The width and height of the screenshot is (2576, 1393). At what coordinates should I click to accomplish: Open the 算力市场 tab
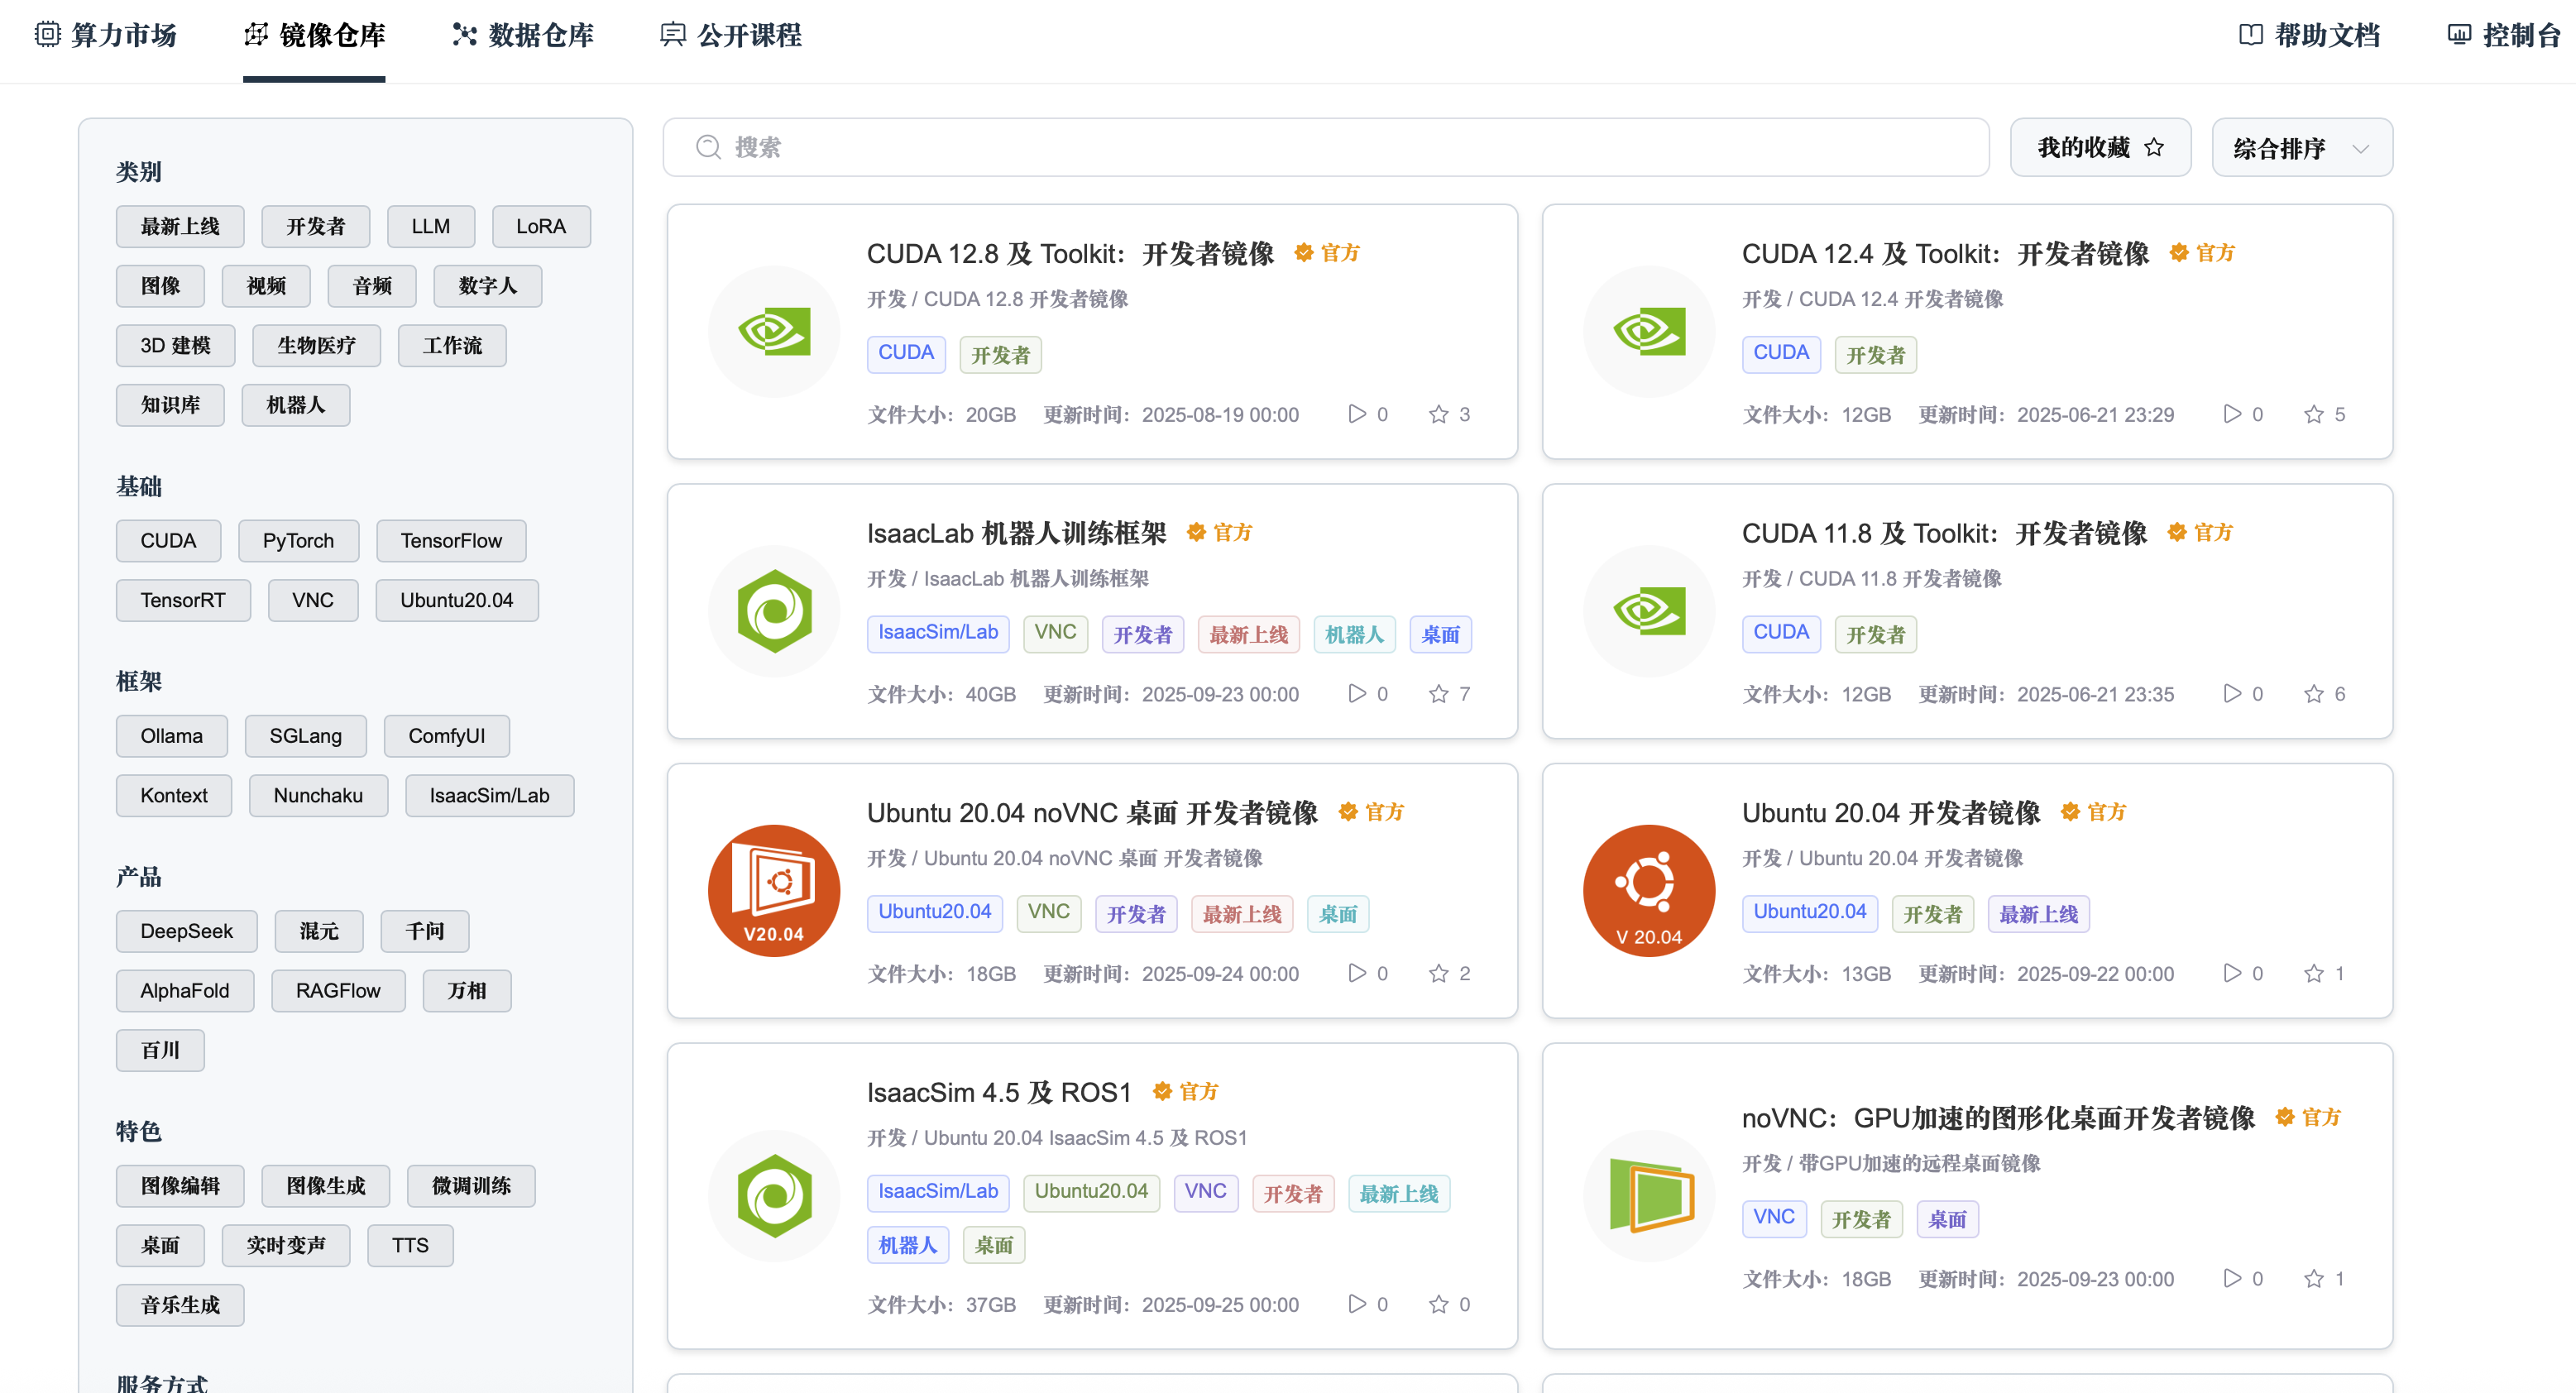coord(106,35)
